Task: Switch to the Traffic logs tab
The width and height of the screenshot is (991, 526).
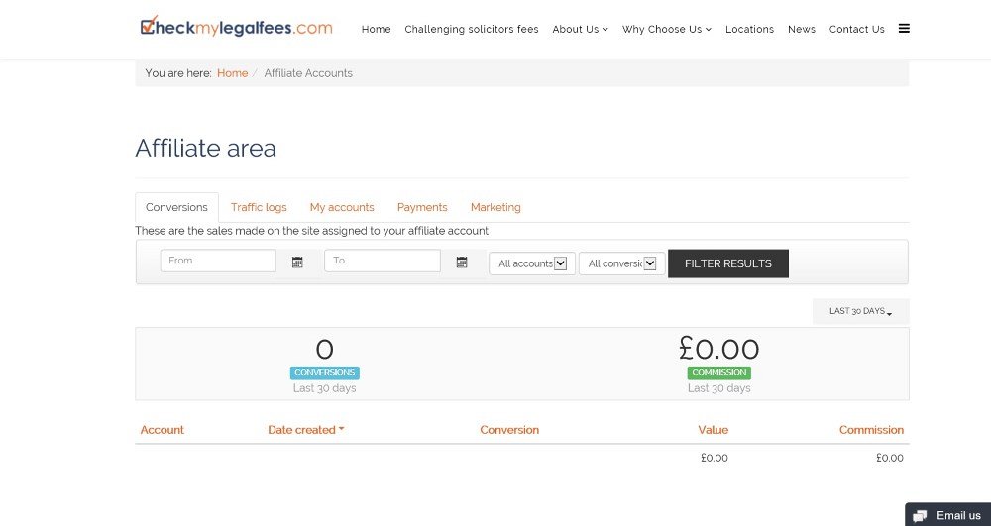Action: [259, 208]
